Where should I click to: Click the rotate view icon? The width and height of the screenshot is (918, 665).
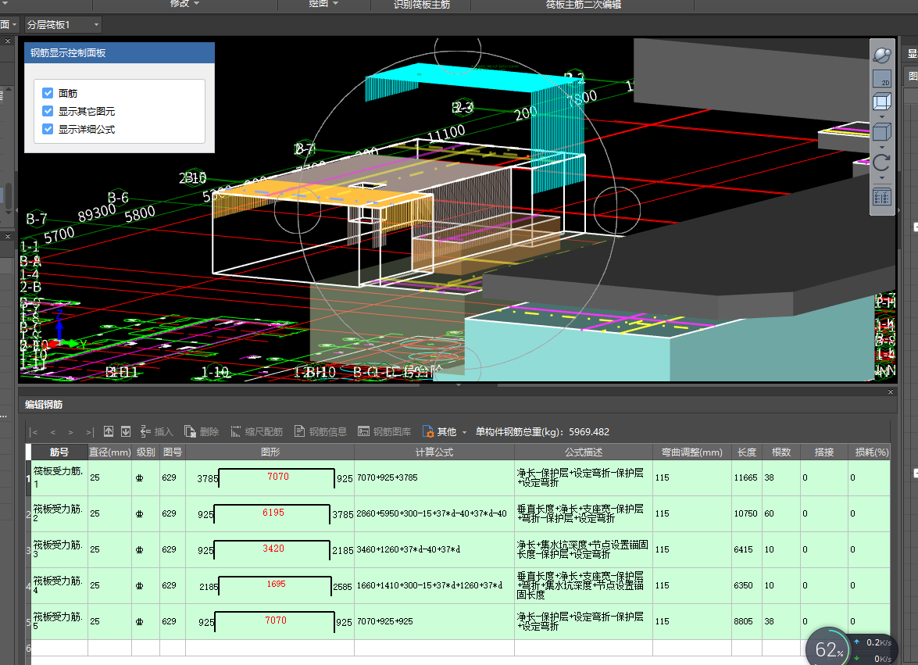(x=882, y=163)
